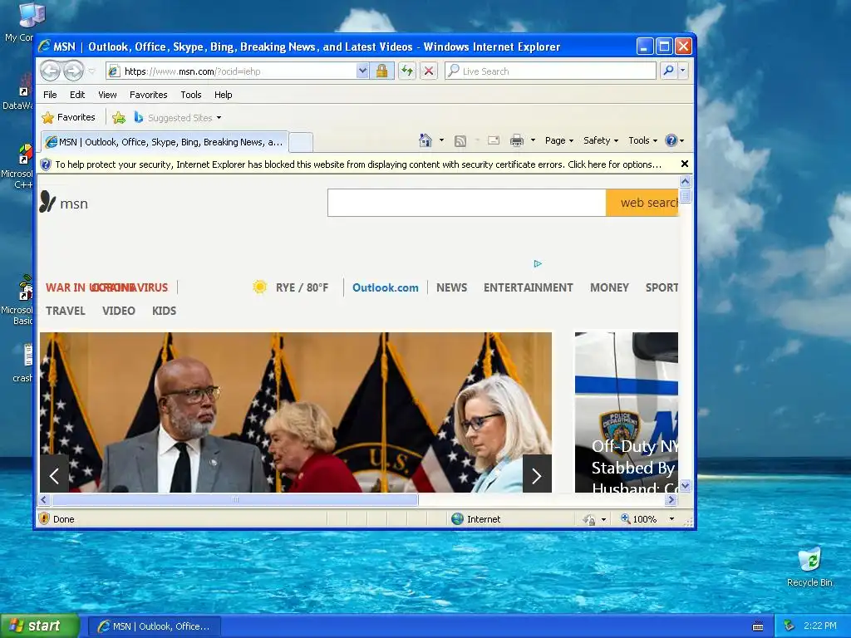Click the vertical scrollbar up arrow
Screen dimensions: 851x638
685,181
